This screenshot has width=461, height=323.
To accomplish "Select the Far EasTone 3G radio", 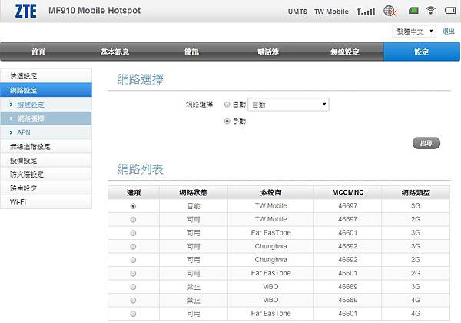I will [x=133, y=233].
